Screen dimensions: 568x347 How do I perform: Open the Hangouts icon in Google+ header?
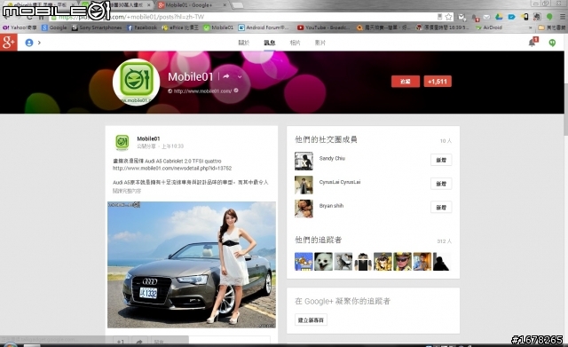tap(552, 43)
